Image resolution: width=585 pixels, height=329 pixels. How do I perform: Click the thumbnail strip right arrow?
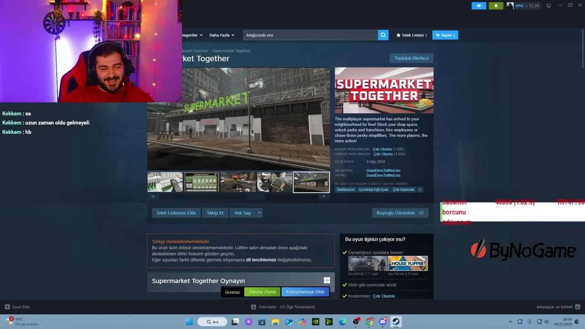[324, 196]
